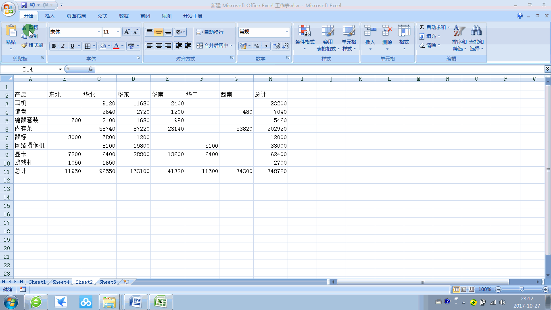The width and height of the screenshot is (551, 310).
Task: Click the formula bar input field
Action: (319, 69)
